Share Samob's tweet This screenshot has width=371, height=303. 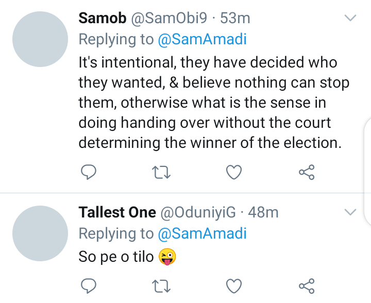pyautogui.click(x=307, y=172)
